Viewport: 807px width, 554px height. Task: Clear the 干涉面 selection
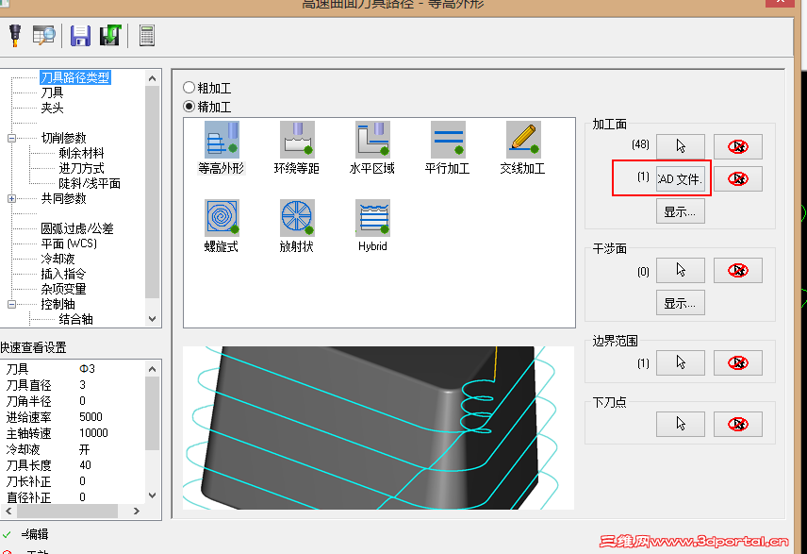coord(737,270)
